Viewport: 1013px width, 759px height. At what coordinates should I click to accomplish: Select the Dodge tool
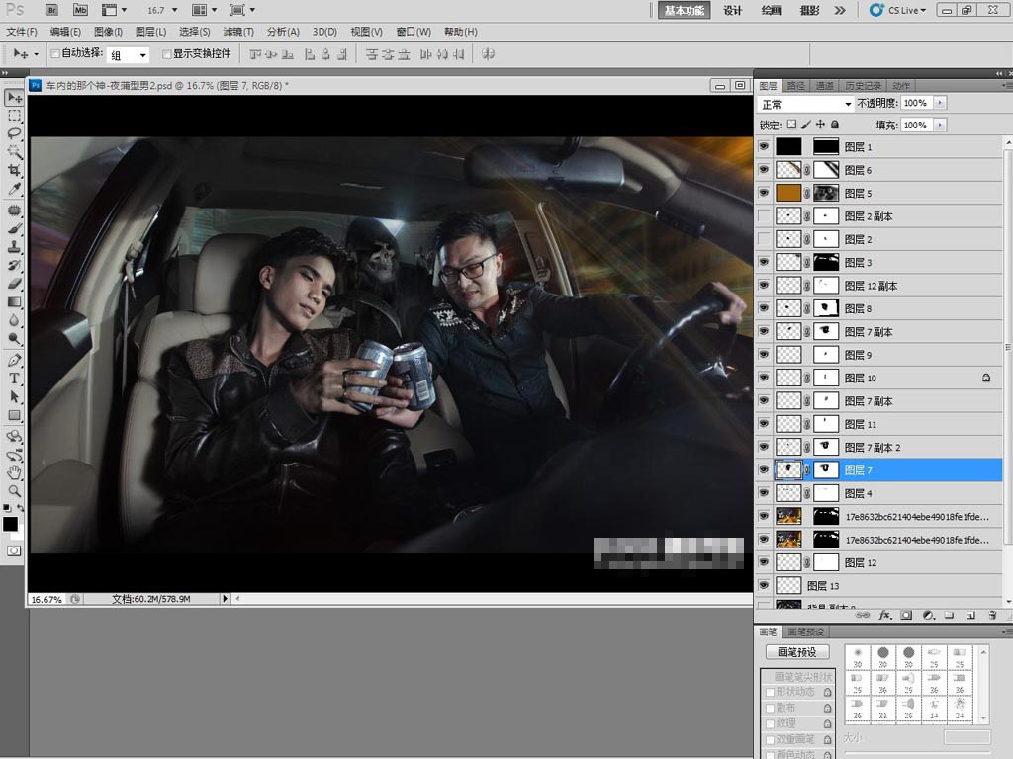(x=14, y=338)
